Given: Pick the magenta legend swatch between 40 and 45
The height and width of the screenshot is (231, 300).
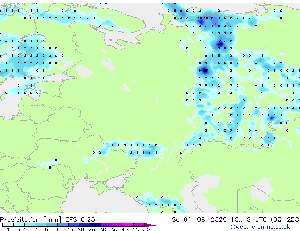Looking at the screenshot, I should pos(128,225).
